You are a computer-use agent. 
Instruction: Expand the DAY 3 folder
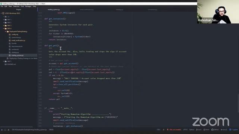point(3,26)
